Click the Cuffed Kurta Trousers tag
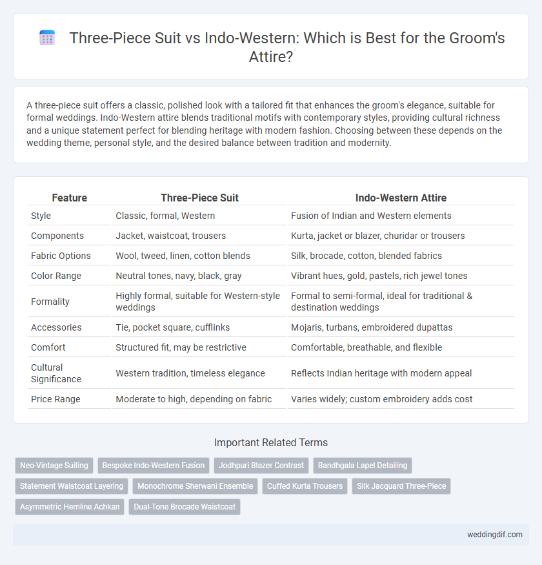 pos(305,486)
